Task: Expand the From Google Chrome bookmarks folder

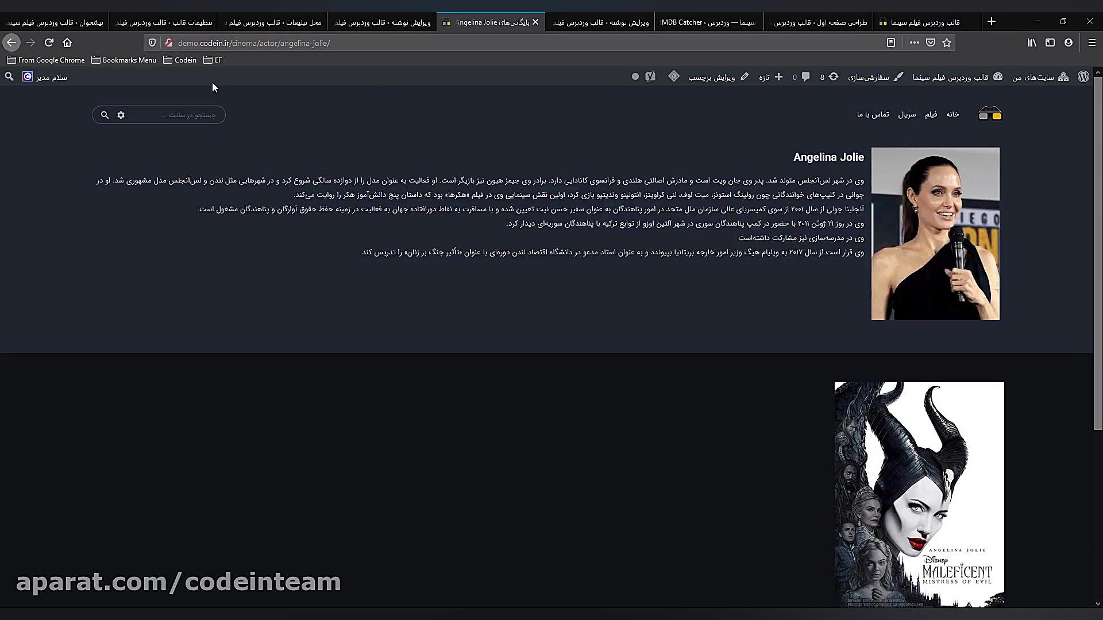Action: (46, 60)
